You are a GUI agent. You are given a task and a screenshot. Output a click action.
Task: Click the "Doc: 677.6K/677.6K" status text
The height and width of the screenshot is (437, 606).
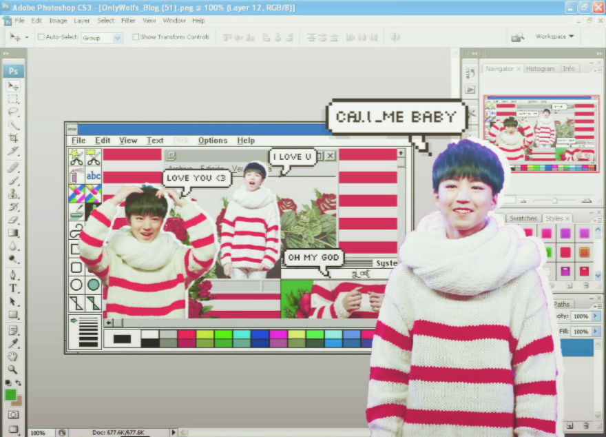118,432
